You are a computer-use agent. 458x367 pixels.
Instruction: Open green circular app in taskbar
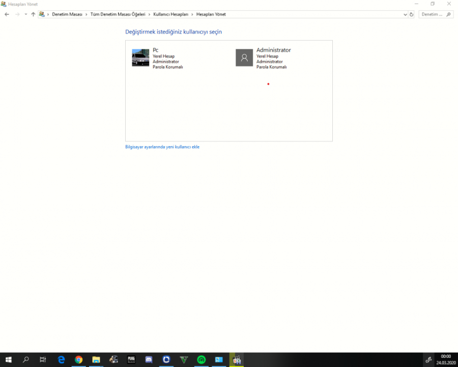[x=201, y=360]
